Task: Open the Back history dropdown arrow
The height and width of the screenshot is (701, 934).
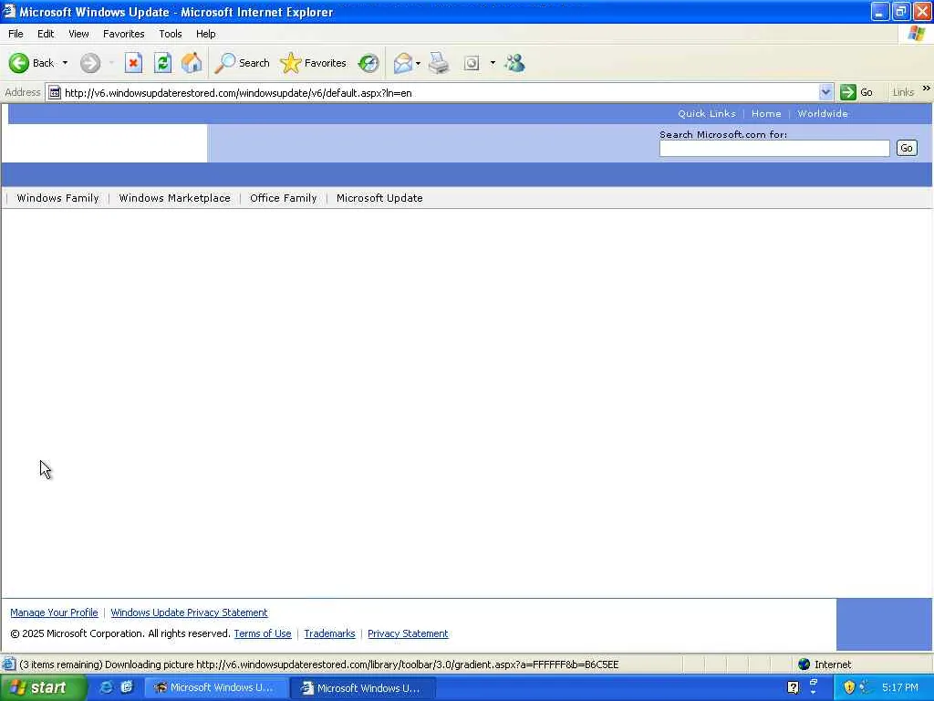Action: 65,63
